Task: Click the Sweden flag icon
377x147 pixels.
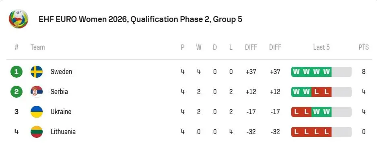Action: [37, 72]
